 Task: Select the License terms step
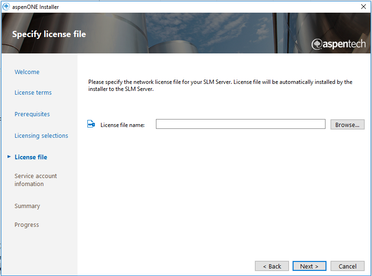tap(33, 93)
